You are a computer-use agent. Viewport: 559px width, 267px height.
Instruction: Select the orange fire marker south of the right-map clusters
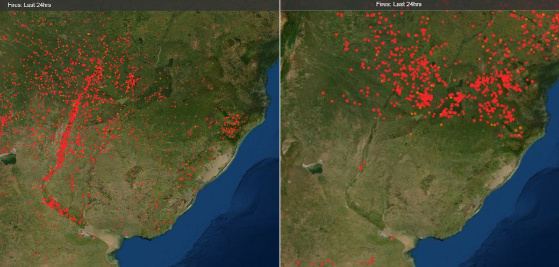(411, 134)
